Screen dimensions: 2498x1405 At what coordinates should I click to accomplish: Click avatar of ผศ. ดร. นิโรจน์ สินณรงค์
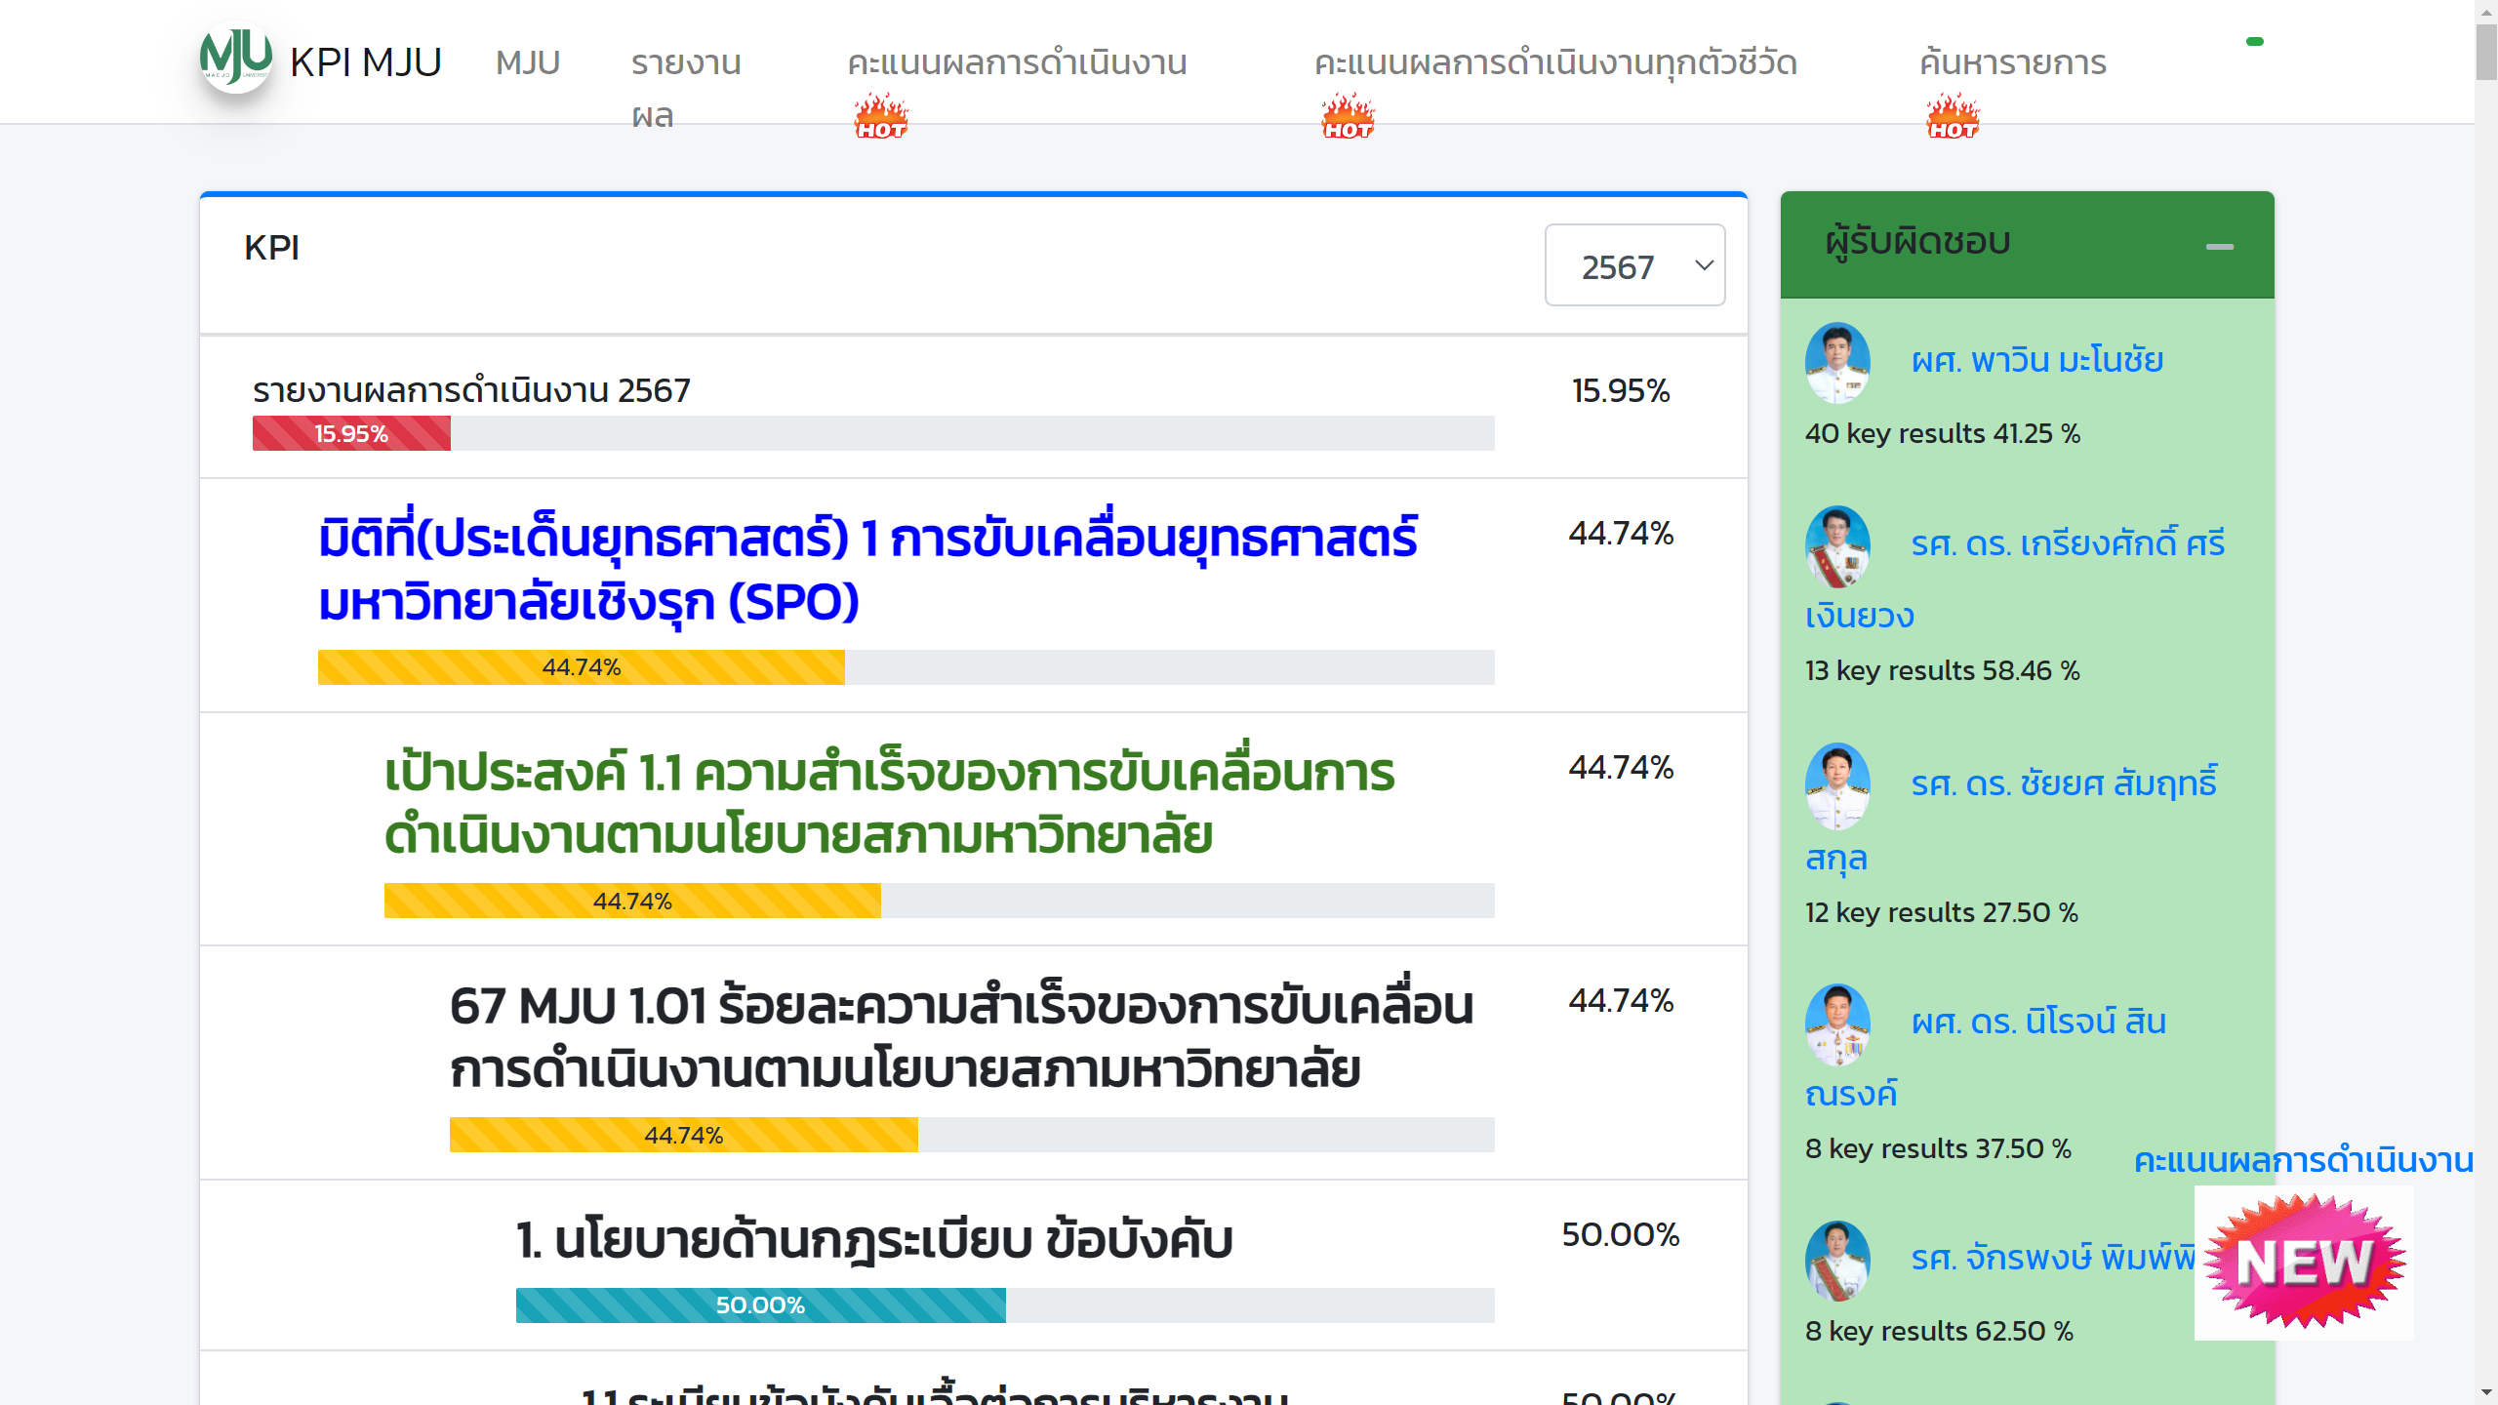[x=1837, y=1024]
